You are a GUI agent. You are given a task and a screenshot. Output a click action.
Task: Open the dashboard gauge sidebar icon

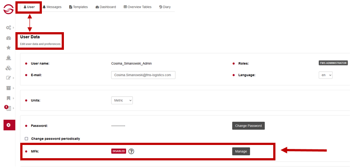pos(8,38)
